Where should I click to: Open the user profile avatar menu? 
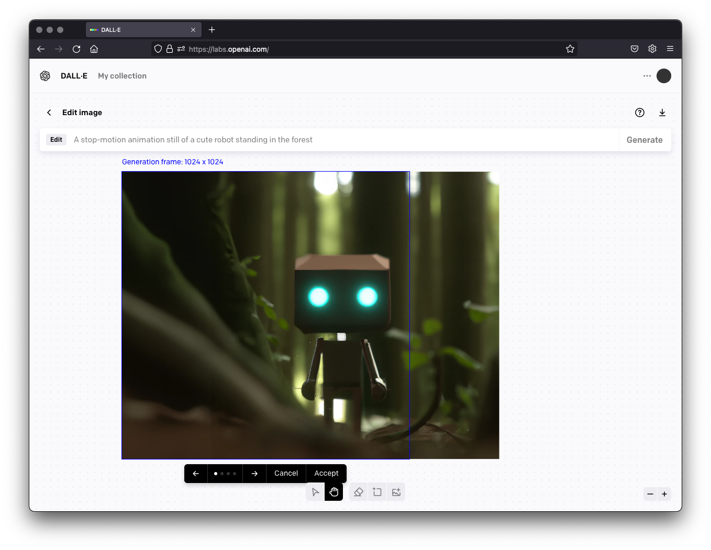coord(664,76)
